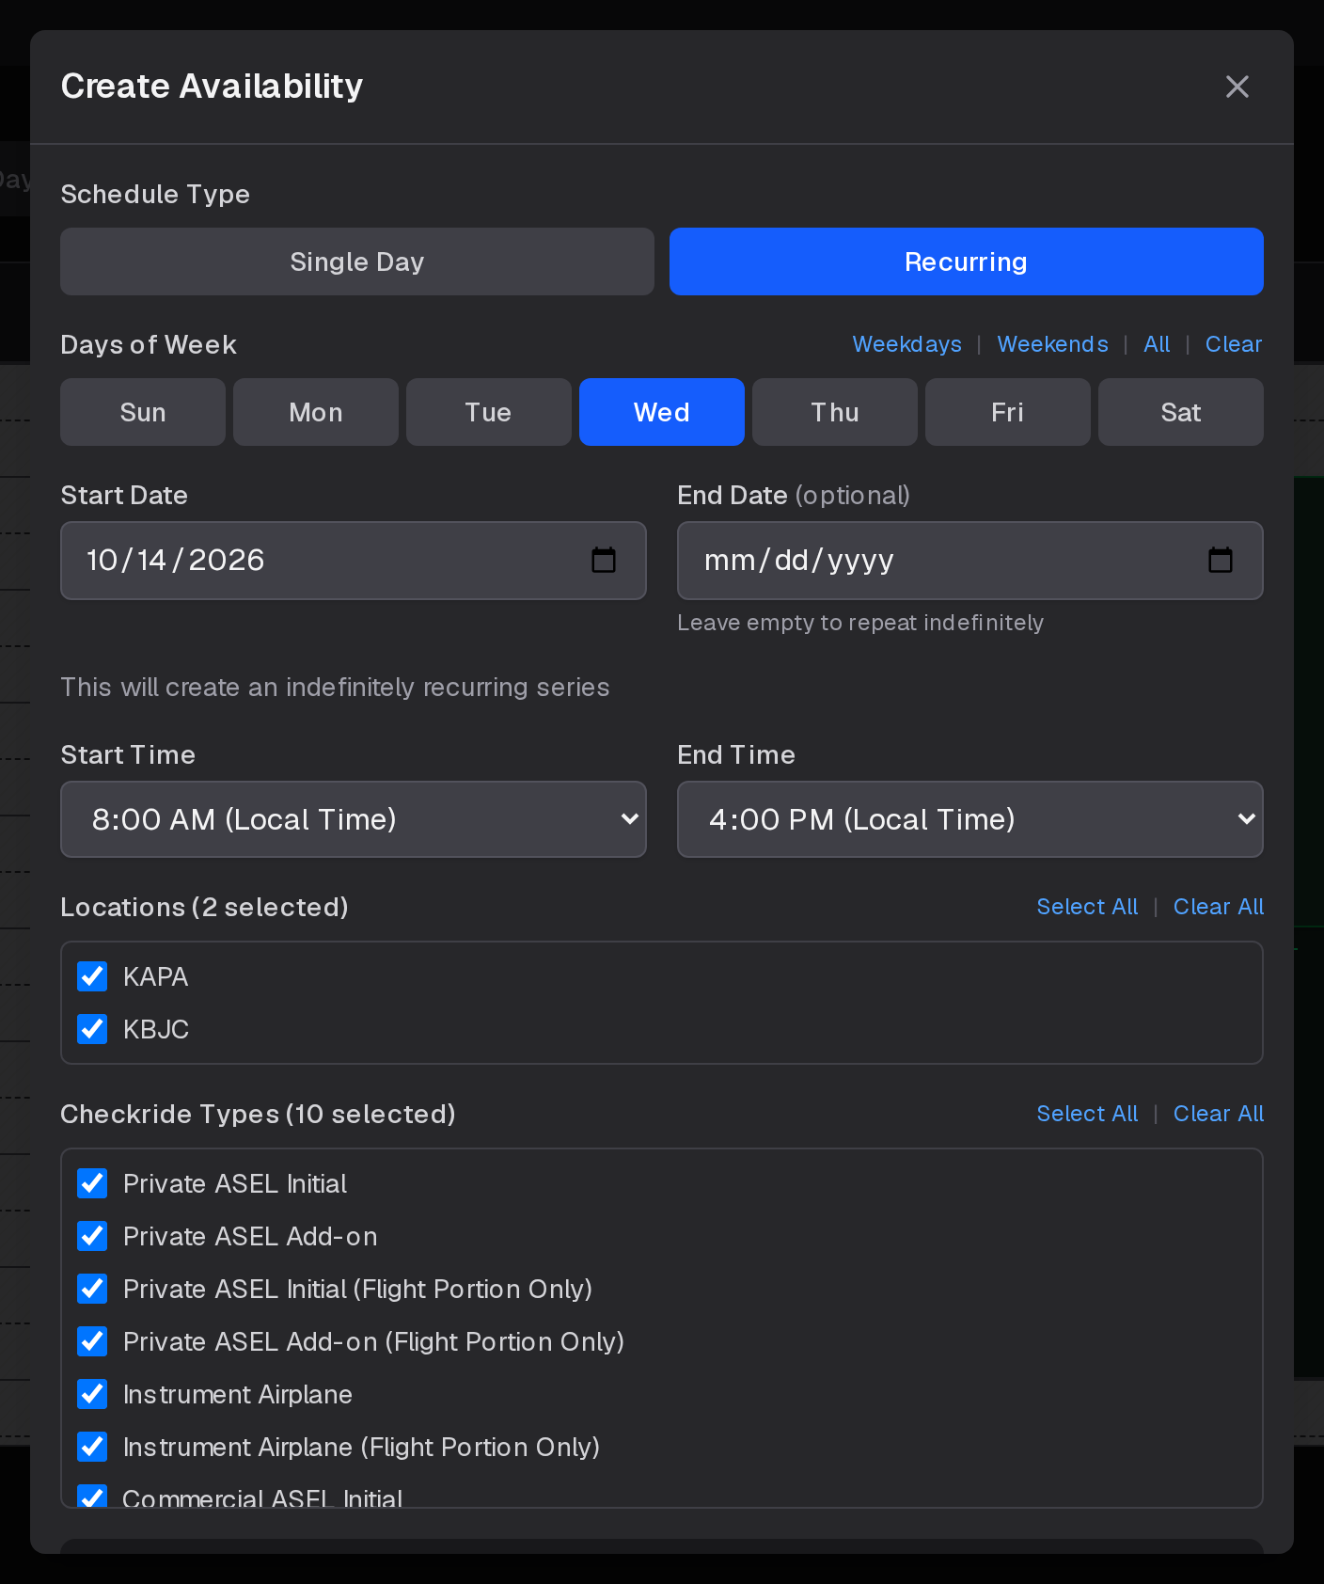
Task: Uncheck Private ASEL Add-on (Flight Portion Only)
Action: 92,1341
